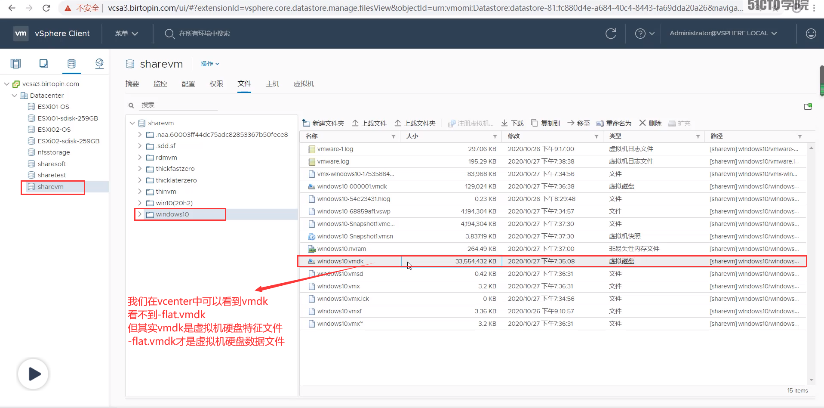Click the 移至 button
The height and width of the screenshot is (408, 824).
pyautogui.click(x=578, y=124)
